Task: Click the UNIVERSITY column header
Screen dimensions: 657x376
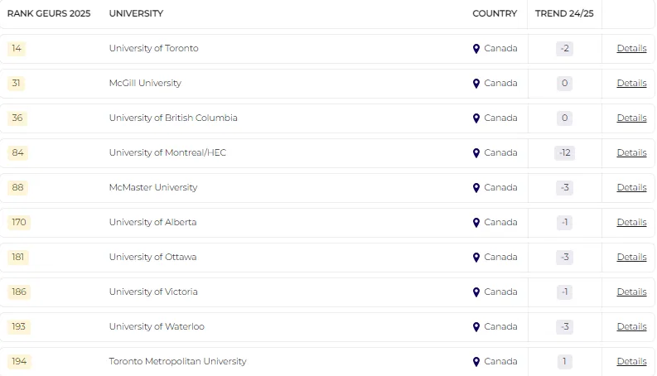Action: point(136,13)
